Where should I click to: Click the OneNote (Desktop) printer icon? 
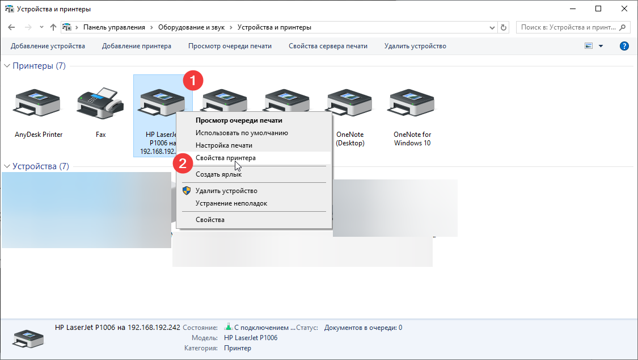(349, 106)
